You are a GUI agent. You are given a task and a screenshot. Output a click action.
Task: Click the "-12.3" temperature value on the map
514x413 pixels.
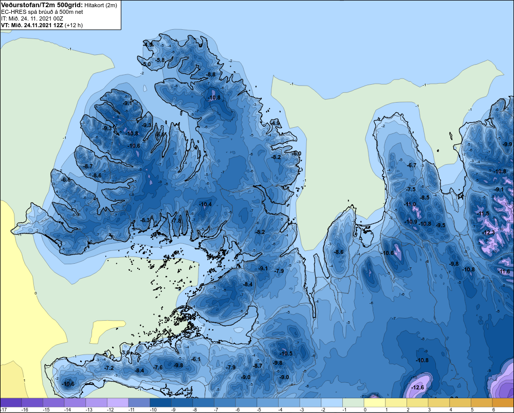coord(489,233)
